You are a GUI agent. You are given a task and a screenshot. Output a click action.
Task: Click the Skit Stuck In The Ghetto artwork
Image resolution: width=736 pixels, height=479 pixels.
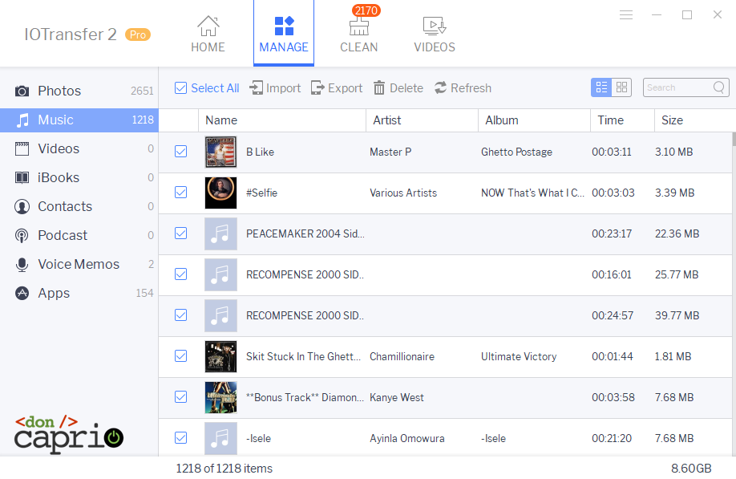(x=220, y=356)
